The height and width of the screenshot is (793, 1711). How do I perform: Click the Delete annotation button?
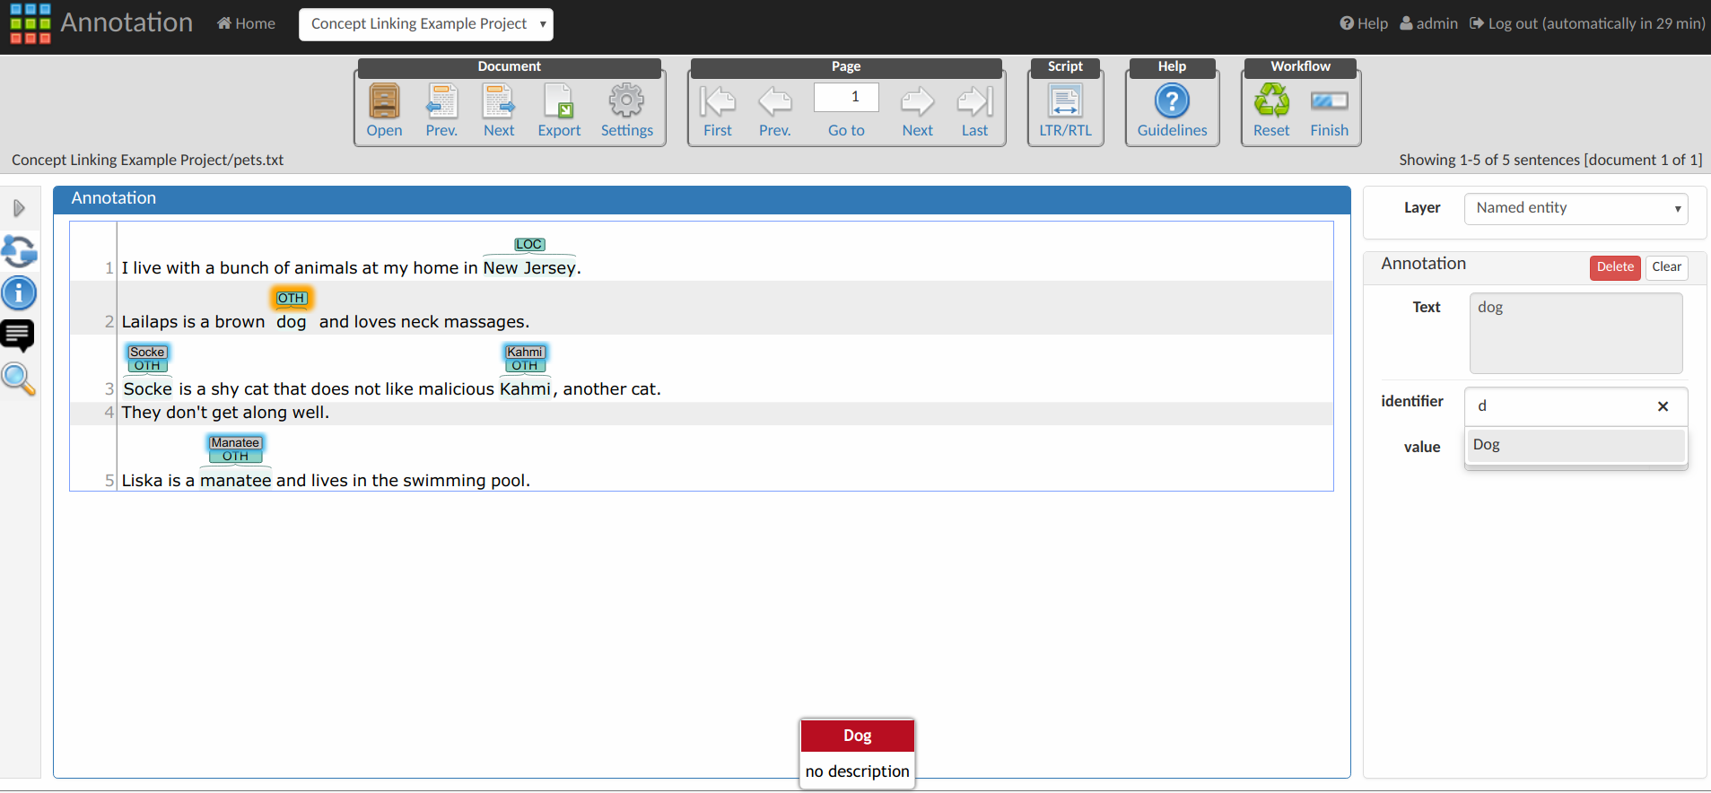(1615, 267)
